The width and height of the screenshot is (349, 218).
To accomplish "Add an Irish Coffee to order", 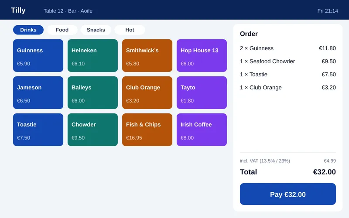I will [202, 129].
